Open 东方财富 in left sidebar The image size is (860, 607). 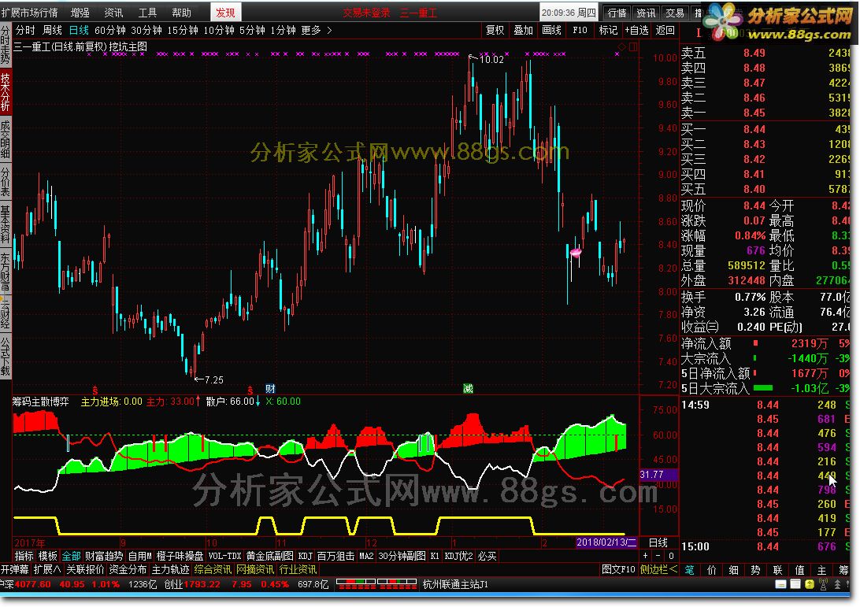tap(5, 270)
